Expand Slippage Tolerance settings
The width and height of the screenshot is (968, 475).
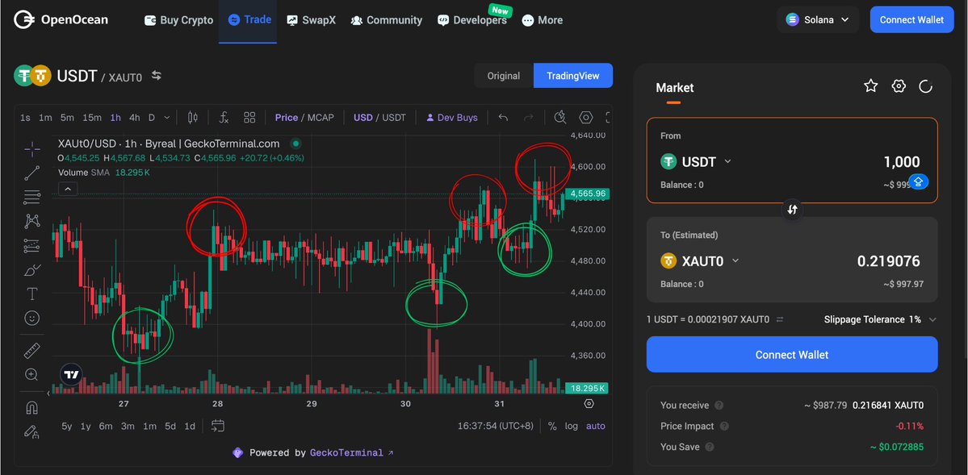[x=932, y=319]
